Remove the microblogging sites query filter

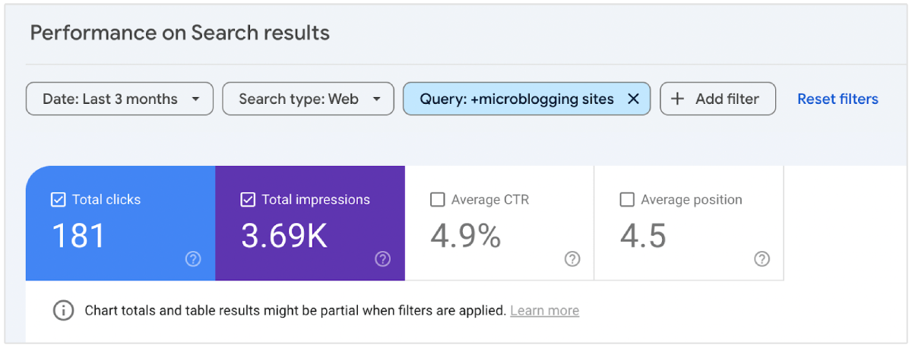[x=633, y=99]
